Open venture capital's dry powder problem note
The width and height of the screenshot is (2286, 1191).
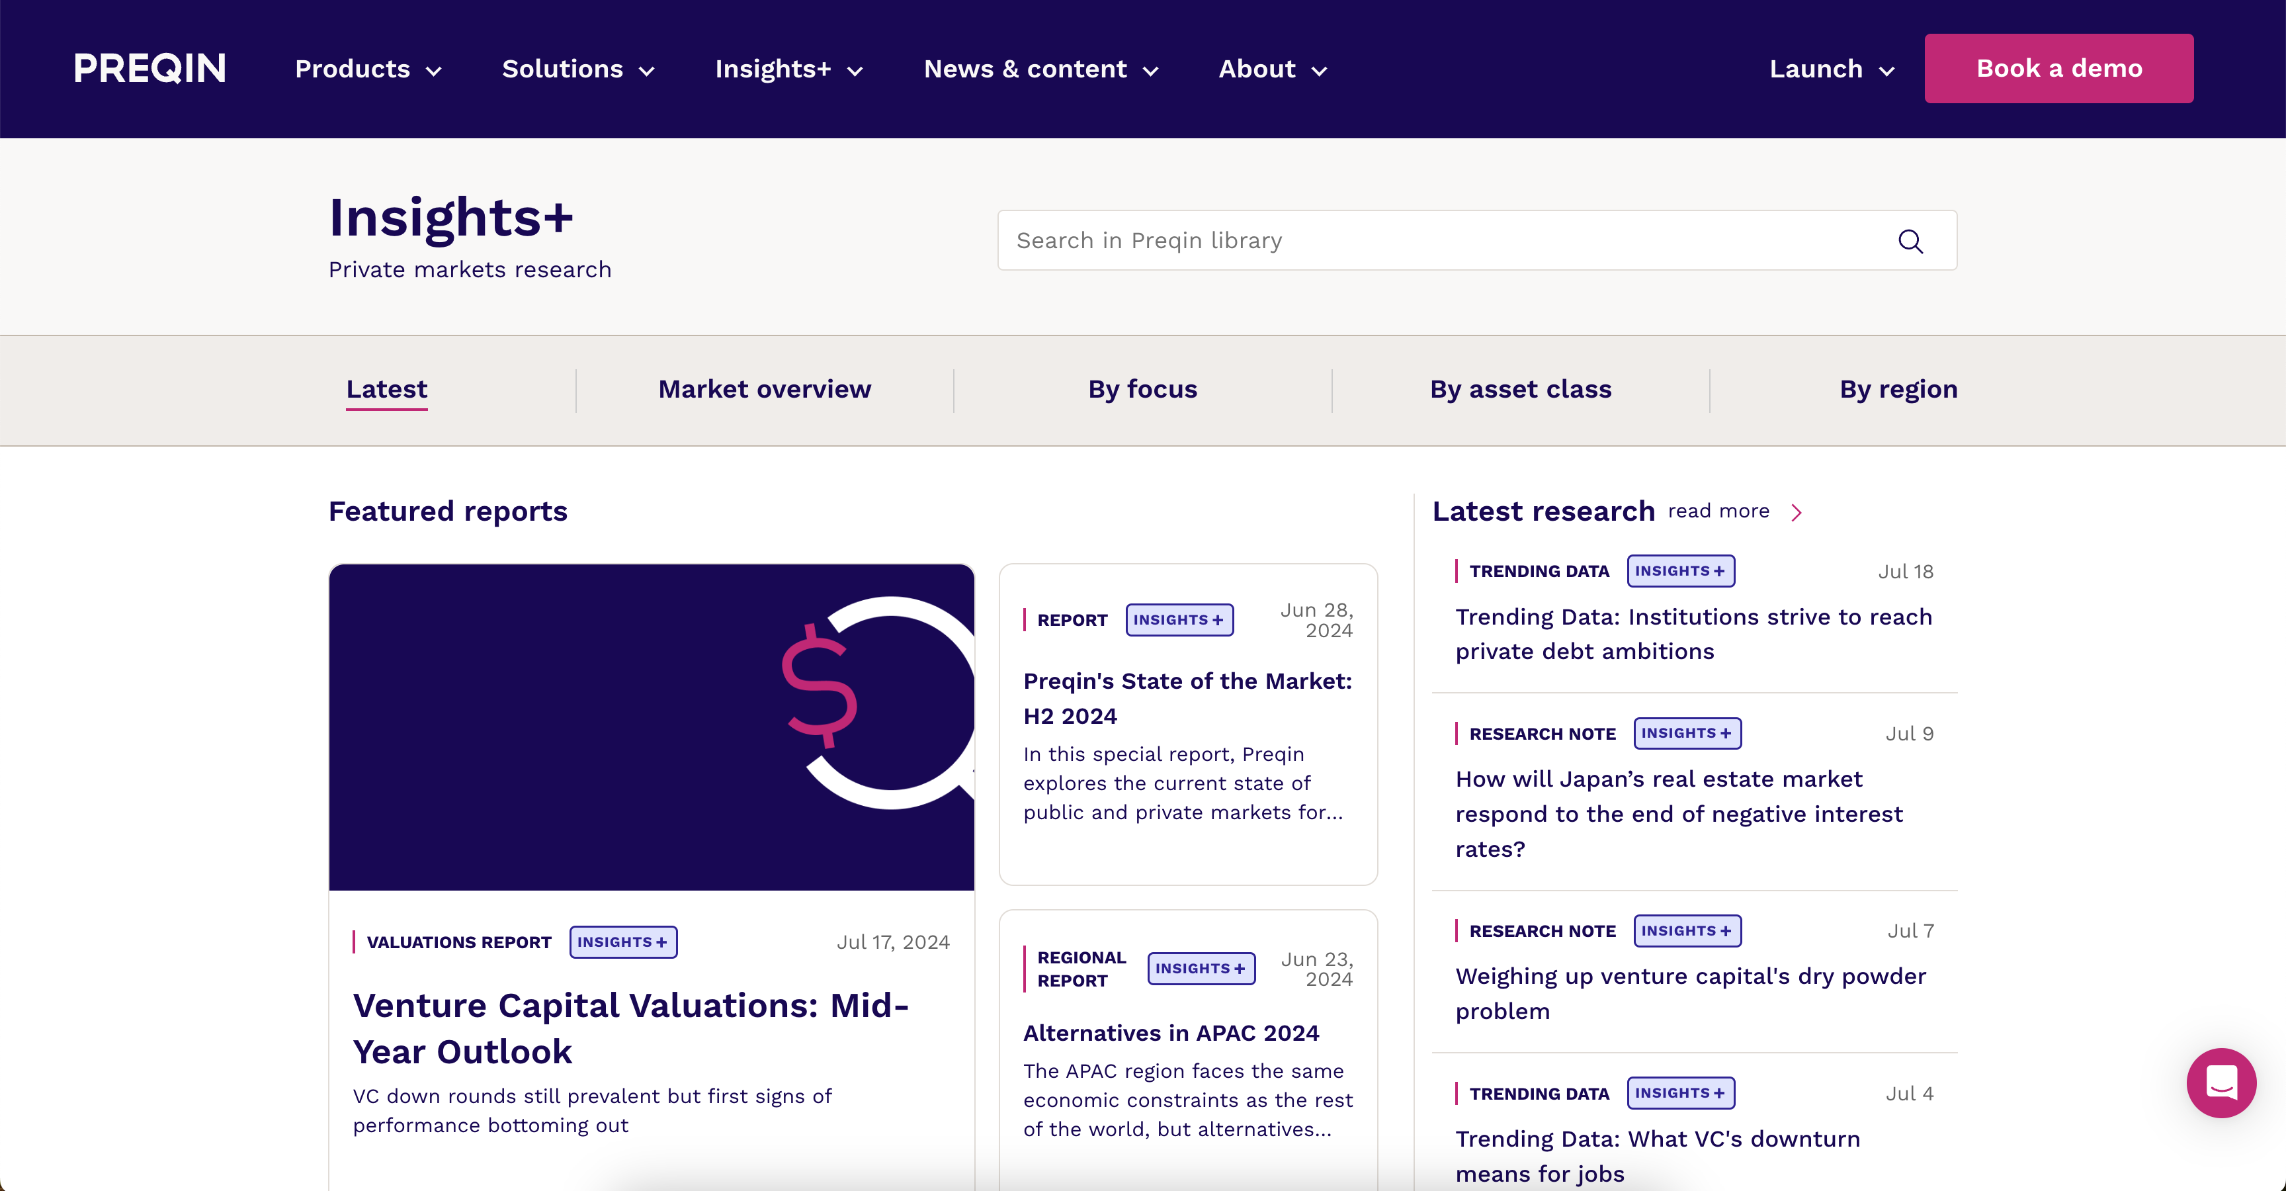click(x=1691, y=994)
